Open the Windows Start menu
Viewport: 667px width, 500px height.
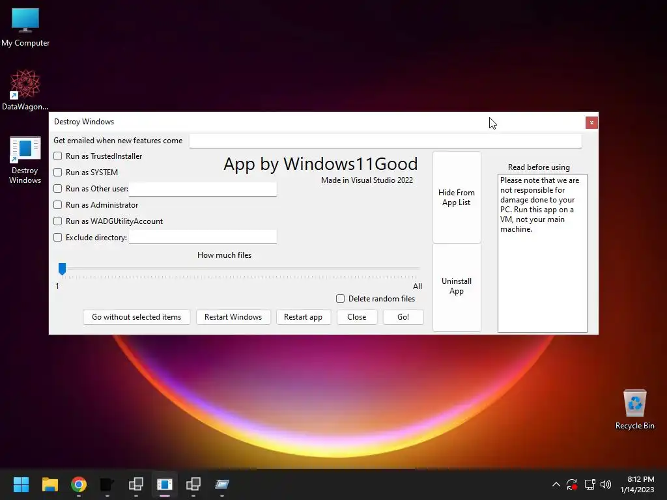(x=21, y=484)
